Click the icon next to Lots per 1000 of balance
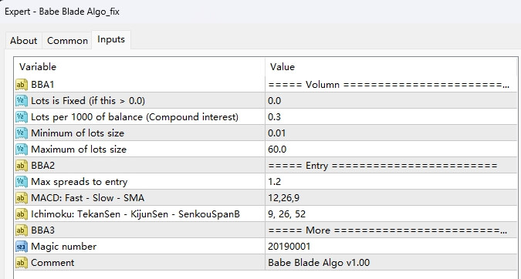 [x=22, y=117]
